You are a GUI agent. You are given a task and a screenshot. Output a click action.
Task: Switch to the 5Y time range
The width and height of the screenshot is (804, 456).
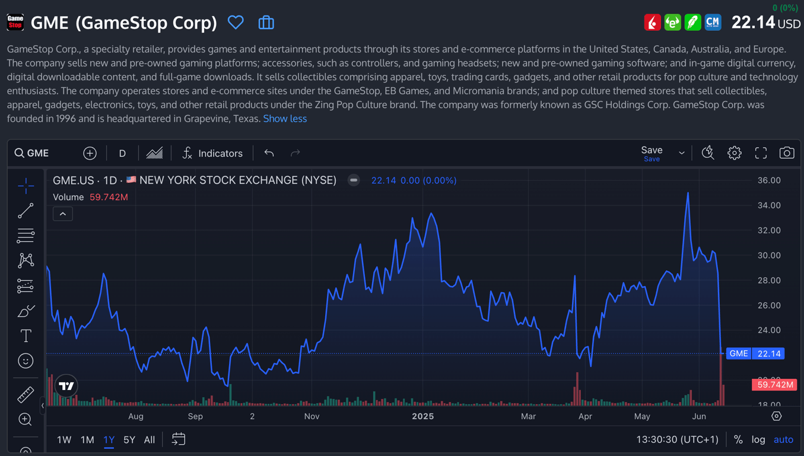click(x=129, y=440)
